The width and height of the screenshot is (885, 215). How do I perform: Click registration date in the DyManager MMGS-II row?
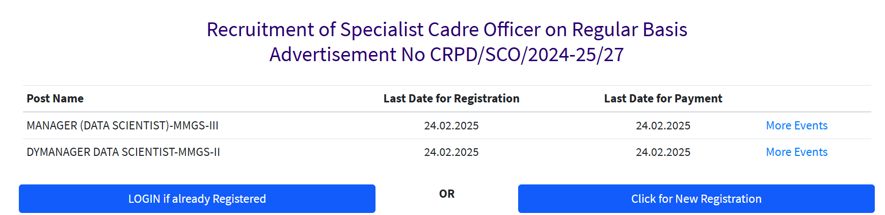point(451,152)
